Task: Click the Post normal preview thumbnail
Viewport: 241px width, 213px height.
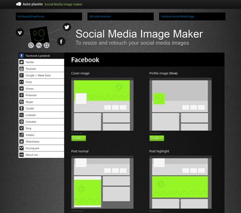Action: tap(102, 182)
